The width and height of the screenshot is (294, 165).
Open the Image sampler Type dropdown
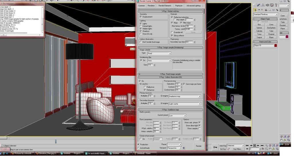(159, 53)
